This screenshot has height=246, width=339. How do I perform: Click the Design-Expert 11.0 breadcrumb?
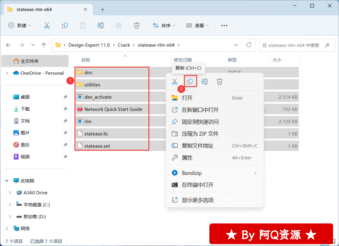[x=89, y=45]
